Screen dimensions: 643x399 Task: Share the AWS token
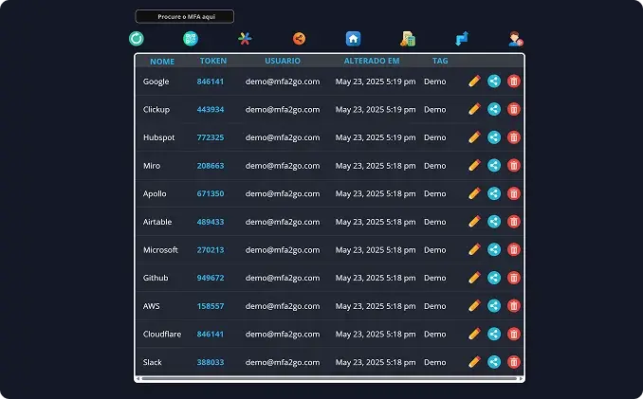point(494,305)
